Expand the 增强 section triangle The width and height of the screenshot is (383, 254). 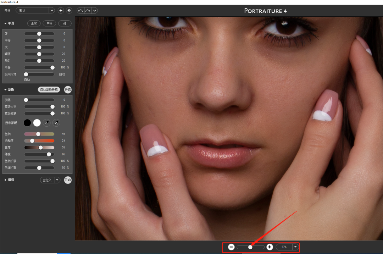point(5,180)
